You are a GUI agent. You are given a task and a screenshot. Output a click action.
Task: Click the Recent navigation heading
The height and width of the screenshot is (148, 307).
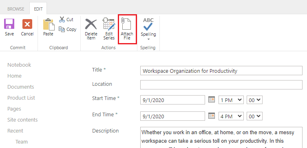pos(15,131)
